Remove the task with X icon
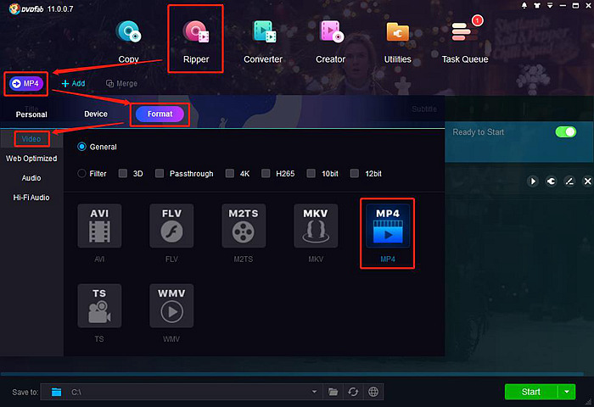Viewport: 594px width, 407px height. pos(587,181)
